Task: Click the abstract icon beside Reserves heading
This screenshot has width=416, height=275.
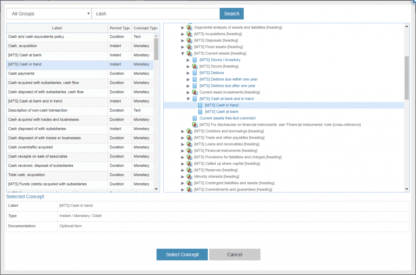Action: (x=189, y=170)
